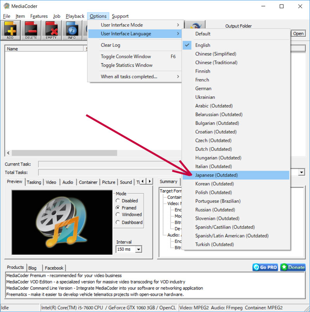Open the Interval 150 ms dropdown
Image resolution: width=310 pixels, height=312 pixels.
coord(138,249)
